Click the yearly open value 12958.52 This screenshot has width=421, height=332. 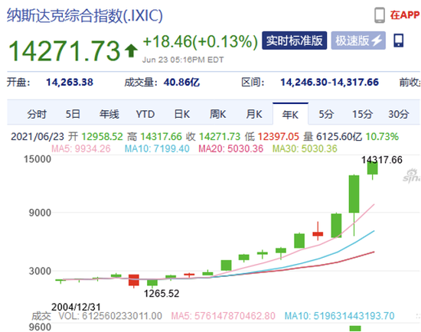coord(102,137)
